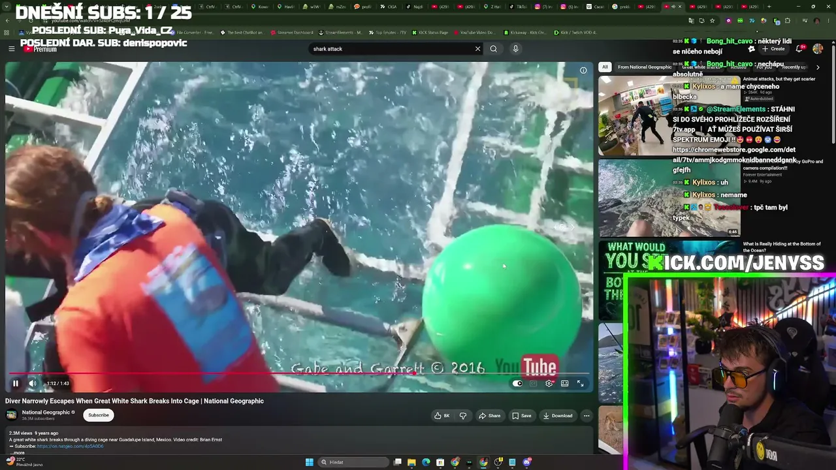Open the weather widget showing 22°C
Viewport: 836px width, 470px height.
click(24, 462)
